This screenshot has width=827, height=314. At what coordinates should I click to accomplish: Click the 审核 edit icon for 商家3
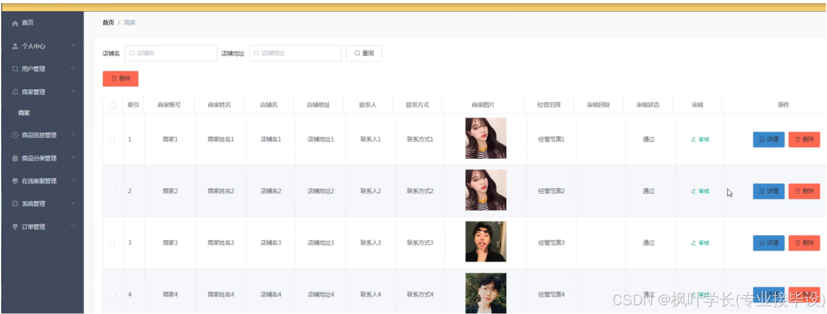(x=694, y=243)
